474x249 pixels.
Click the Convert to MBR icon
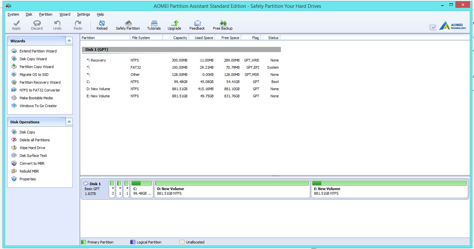click(x=14, y=163)
